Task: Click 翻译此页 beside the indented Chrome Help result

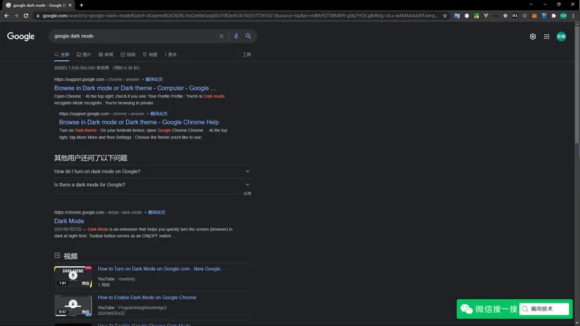Action: pos(159,114)
